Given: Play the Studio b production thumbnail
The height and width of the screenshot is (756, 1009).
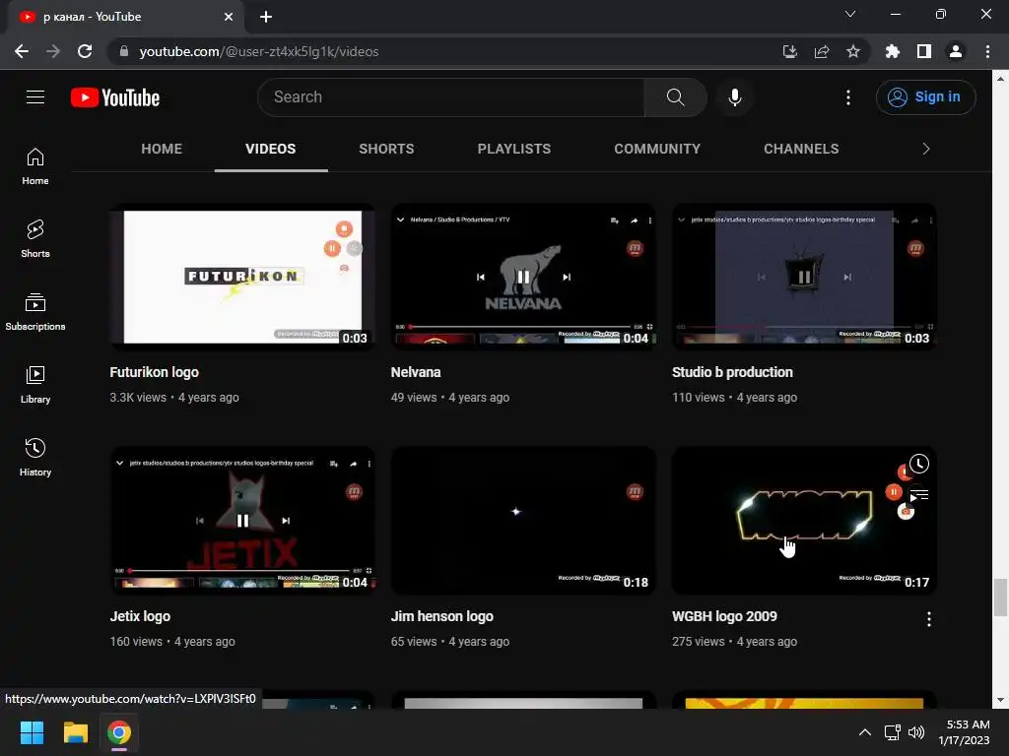Looking at the screenshot, I should [804, 277].
